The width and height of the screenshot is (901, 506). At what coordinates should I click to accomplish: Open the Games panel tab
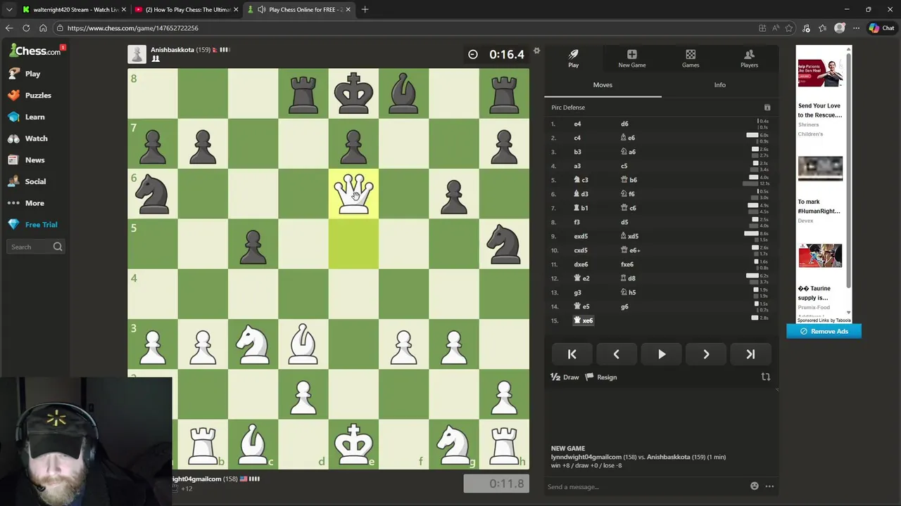point(691,58)
